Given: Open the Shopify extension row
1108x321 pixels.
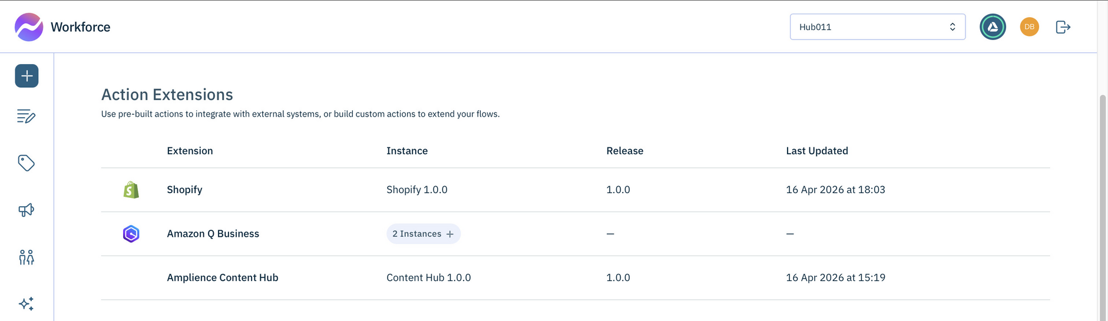Looking at the screenshot, I should click(x=576, y=190).
